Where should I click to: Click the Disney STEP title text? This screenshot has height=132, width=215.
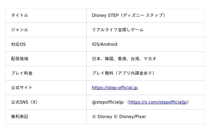tap(105, 16)
